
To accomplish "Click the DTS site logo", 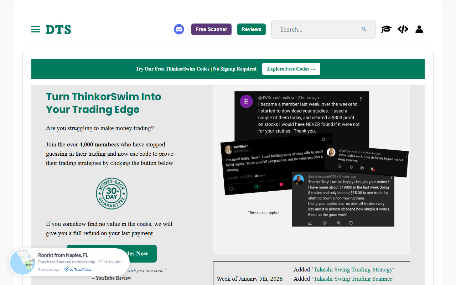I will 58,30.
